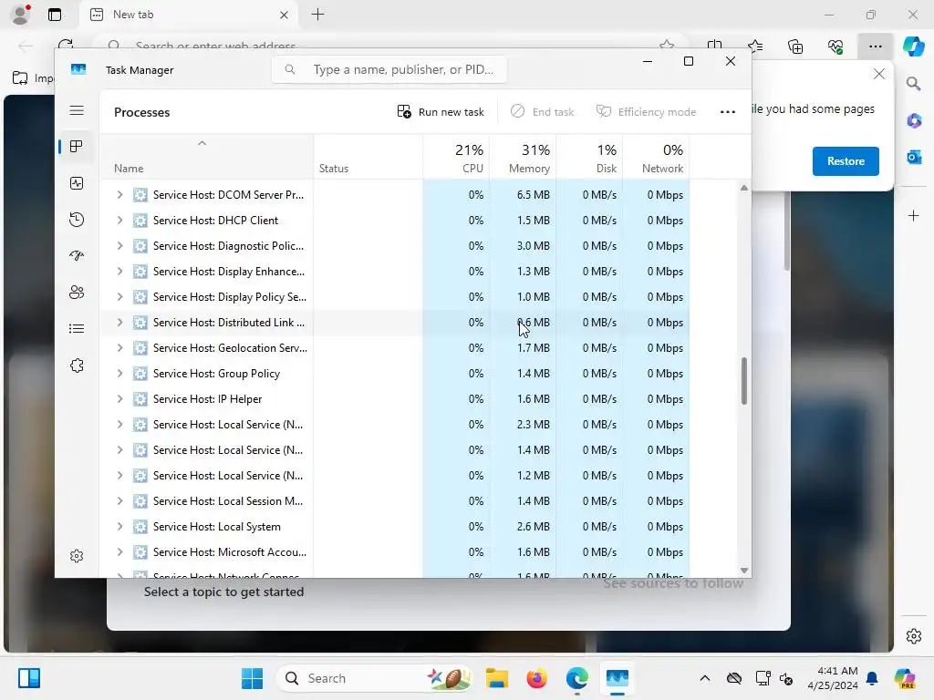The width and height of the screenshot is (934, 700).
Task: Open Edge Settings and more menu
Action: pos(875,46)
